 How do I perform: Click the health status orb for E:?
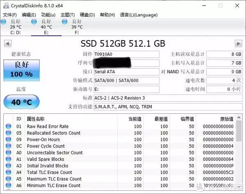pyautogui.click(x=34, y=21)
